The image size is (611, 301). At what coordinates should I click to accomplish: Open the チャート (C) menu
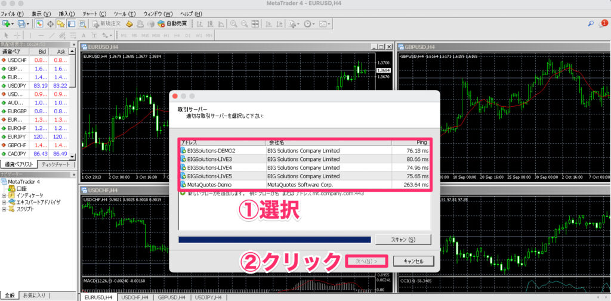tap(94, 14)
